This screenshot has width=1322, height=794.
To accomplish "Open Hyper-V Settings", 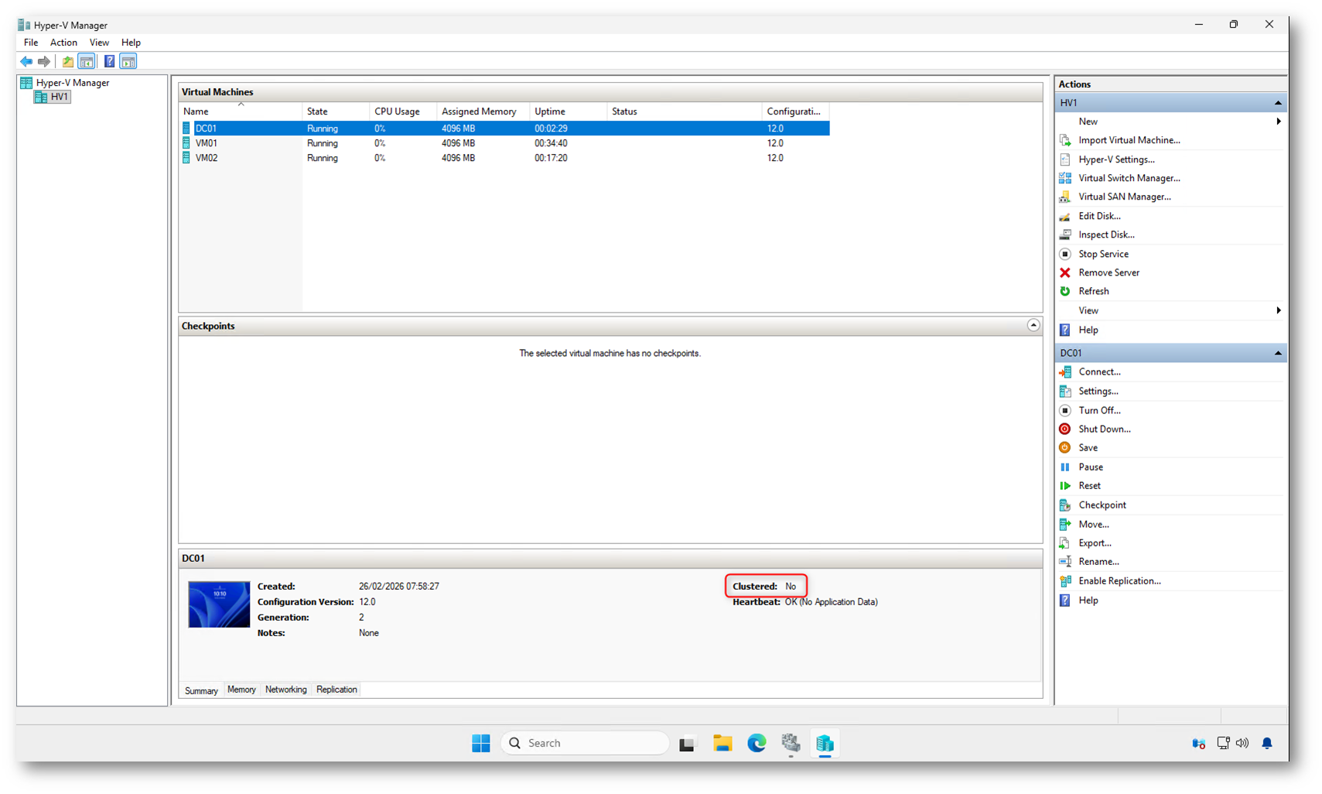I will (x=1115, y=159).
